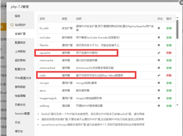Install the mcrypt extension

click(x=169, y=83)
